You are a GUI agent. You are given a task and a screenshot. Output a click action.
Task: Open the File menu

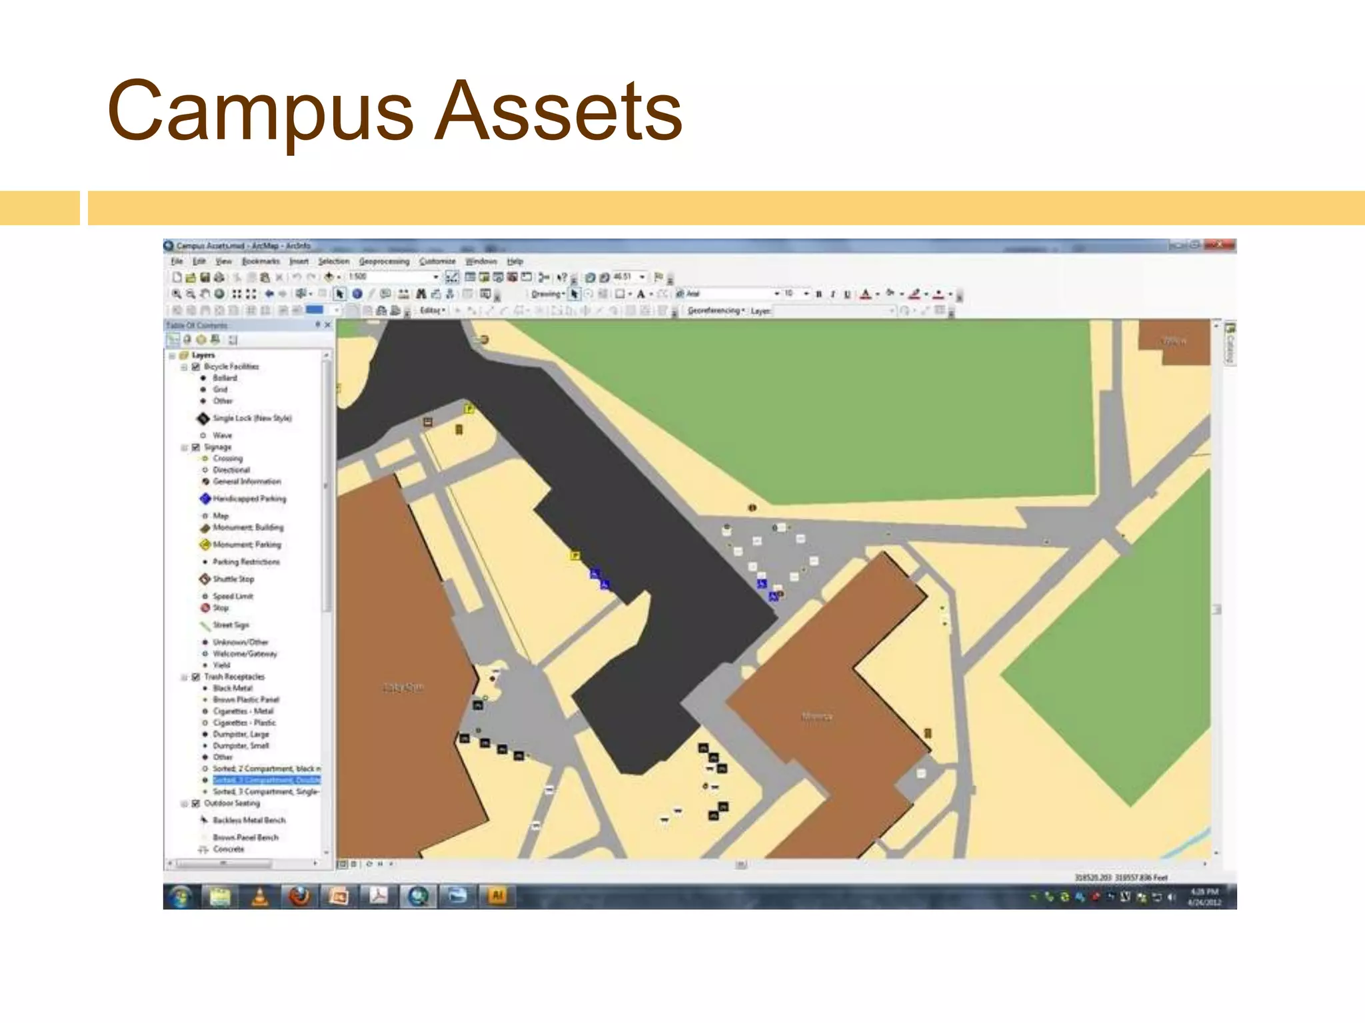click(x=177, y=261)
